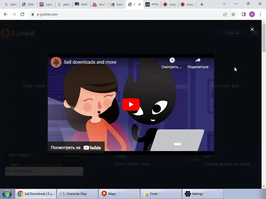
Task: Expand the tab search chevron
Action: coord(224,4)
